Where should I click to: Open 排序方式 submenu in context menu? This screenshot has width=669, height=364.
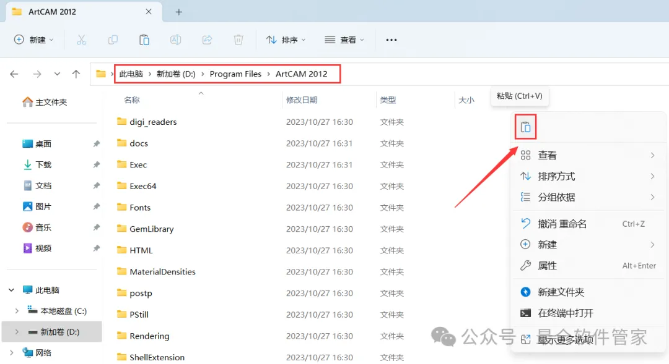[x=587, y=176]
